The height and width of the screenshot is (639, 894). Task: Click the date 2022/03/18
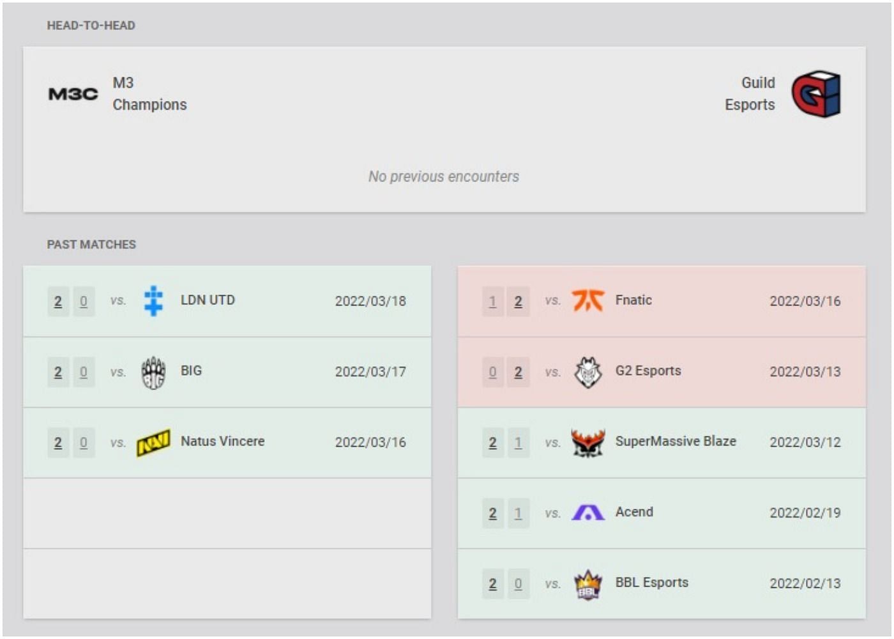point(370,301)
